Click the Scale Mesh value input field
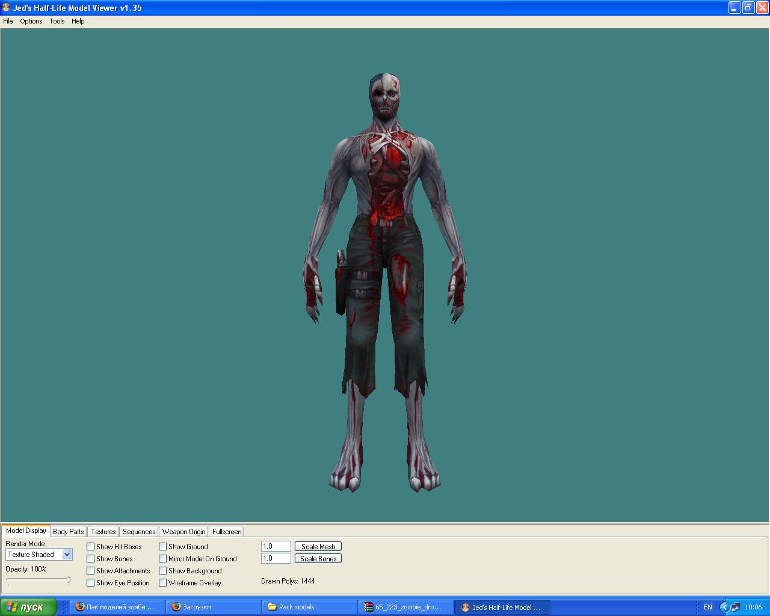This screenshot has width=770, height=616. (x=276, y=546)
